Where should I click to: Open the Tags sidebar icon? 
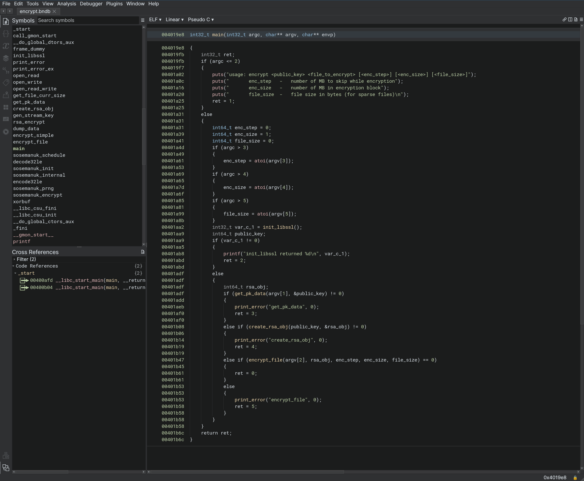(6, 82)
